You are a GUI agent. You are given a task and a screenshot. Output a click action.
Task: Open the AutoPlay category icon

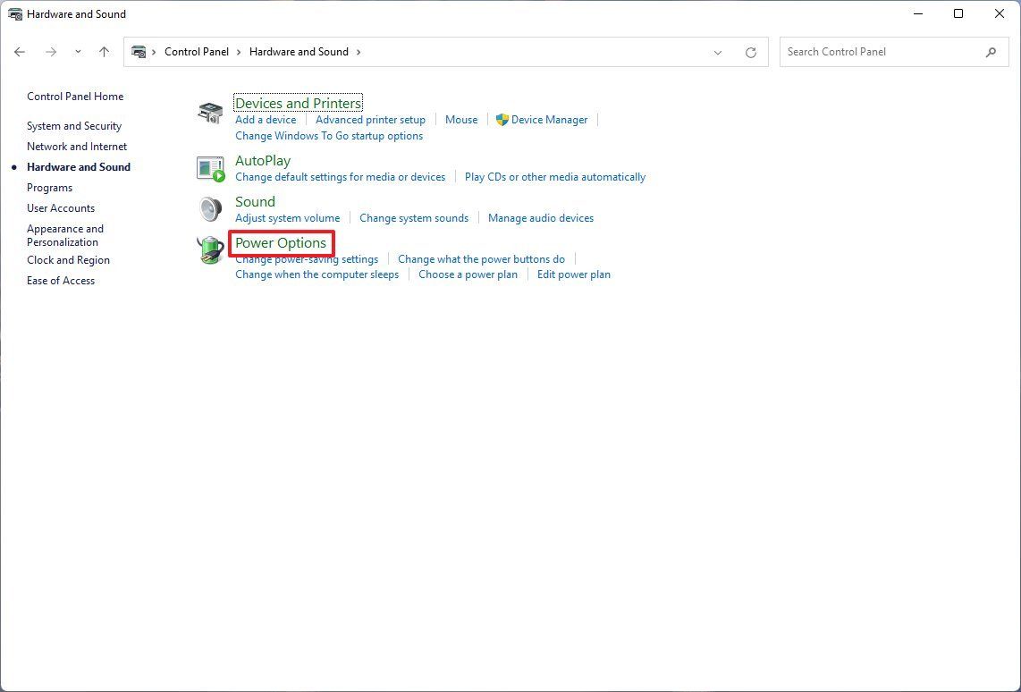[210, 169]
